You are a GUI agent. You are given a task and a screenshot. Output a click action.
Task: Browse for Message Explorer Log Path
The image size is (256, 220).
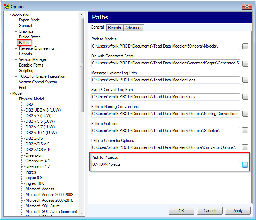[x=245, y=80]
